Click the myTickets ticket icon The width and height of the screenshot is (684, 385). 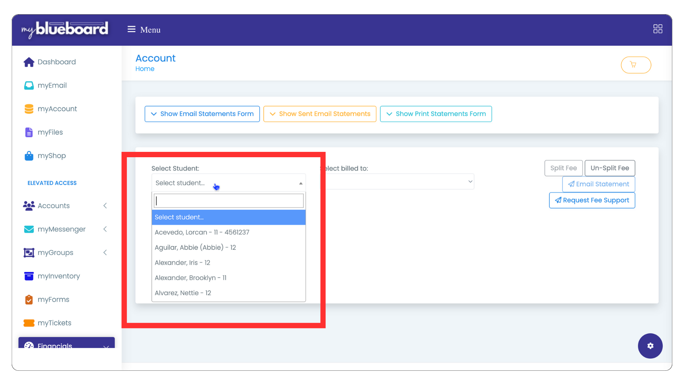(x=29, y=323)
